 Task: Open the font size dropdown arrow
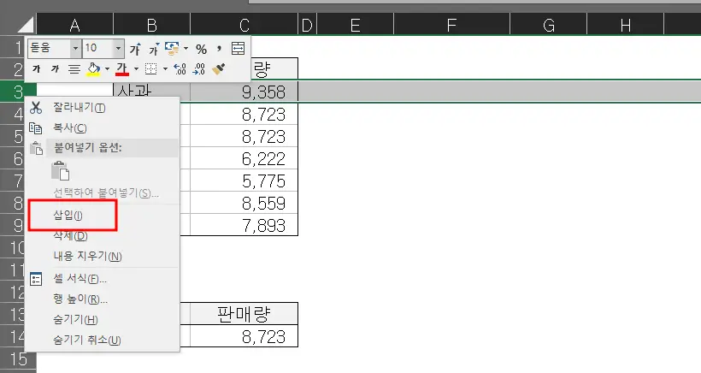[x=118, y=48]
